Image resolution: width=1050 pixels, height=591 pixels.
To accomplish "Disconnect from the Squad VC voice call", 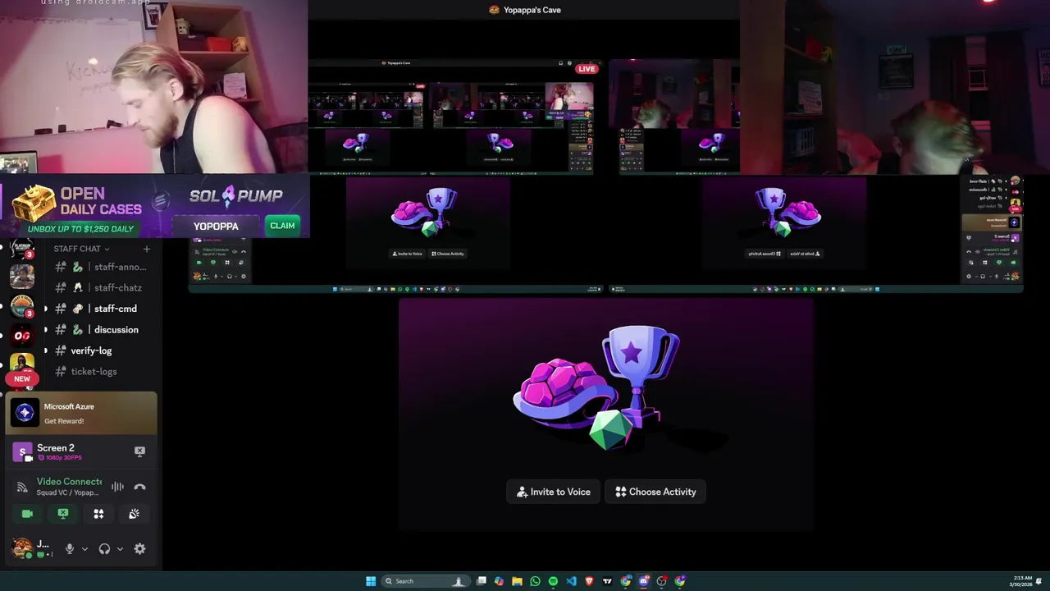I will [x=139, y=487].
